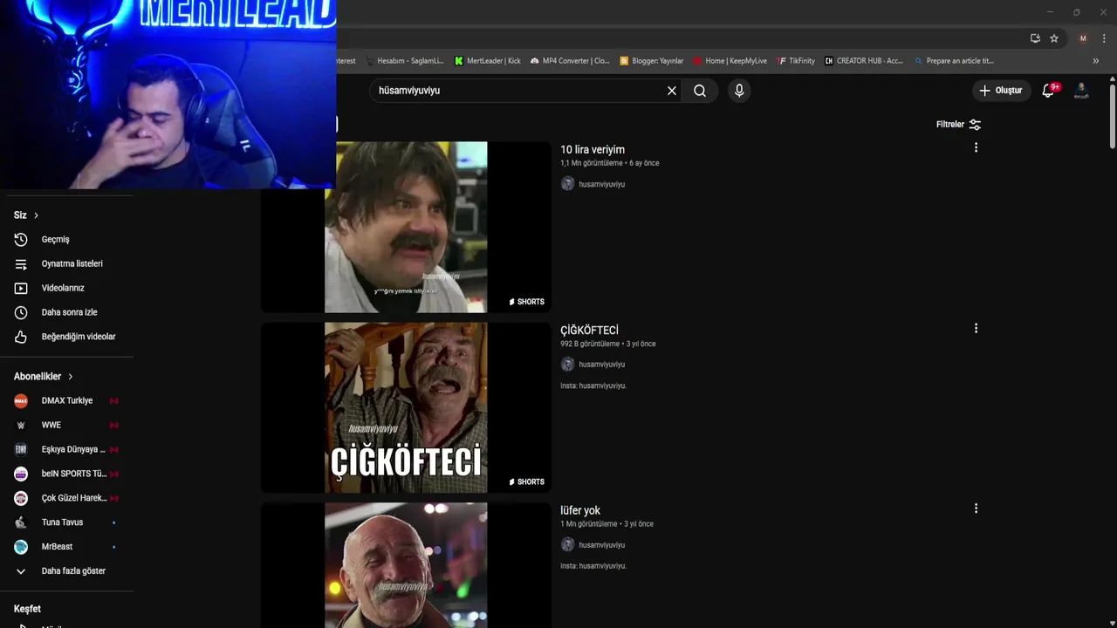This screenshot has width=1117, height=628.
Task: Click the Daha sonra izle clock icon
Action: pos(21,312)
